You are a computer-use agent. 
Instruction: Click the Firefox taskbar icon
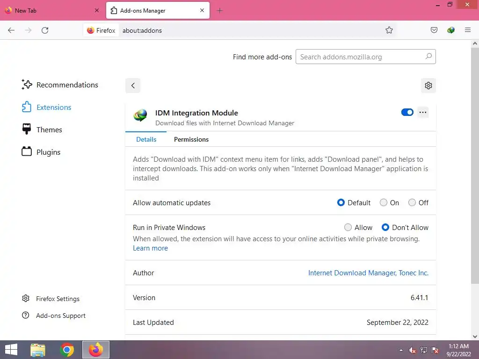click(96, 350)
